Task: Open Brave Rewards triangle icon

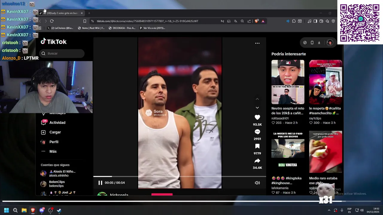Action: click(x=263, y=21)
